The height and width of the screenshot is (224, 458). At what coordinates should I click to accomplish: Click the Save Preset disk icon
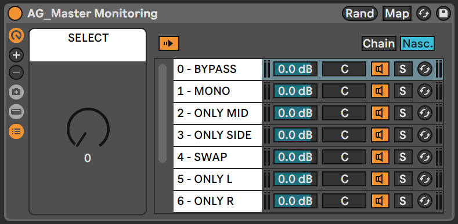[x=443, y=13]
